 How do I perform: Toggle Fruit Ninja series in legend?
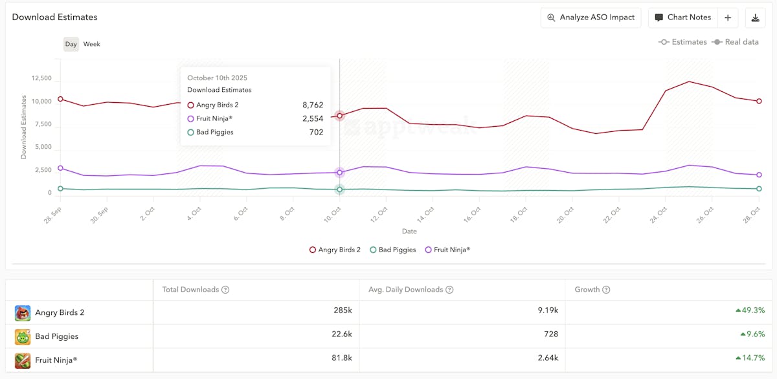(x=447, y=250)
